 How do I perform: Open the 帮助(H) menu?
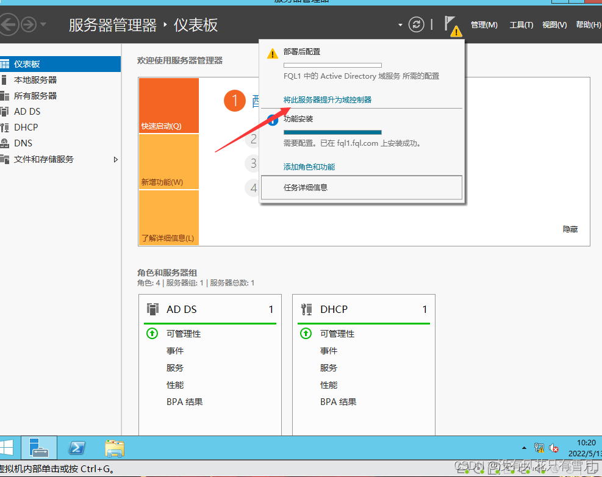(588, 24)
